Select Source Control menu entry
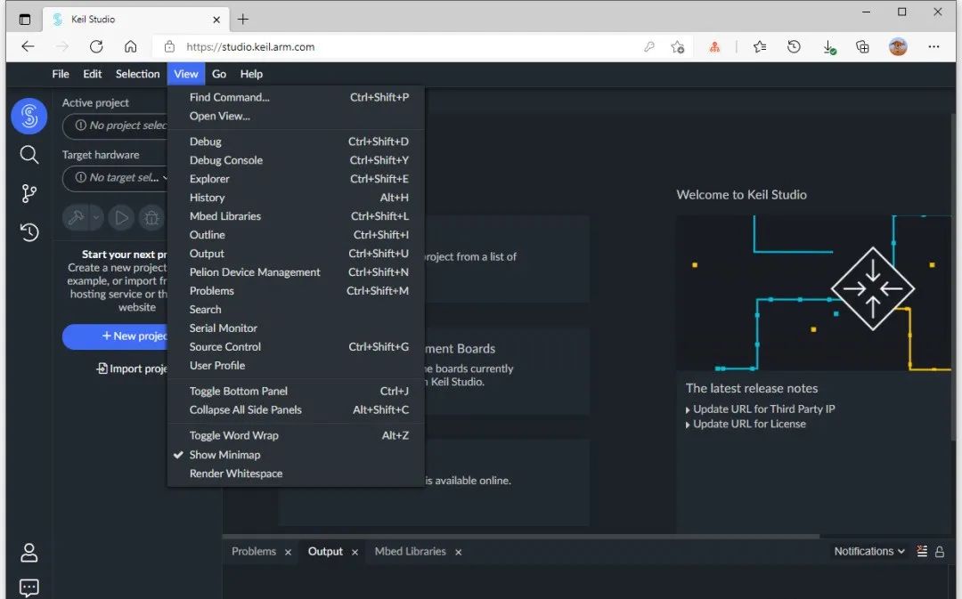 296,347
